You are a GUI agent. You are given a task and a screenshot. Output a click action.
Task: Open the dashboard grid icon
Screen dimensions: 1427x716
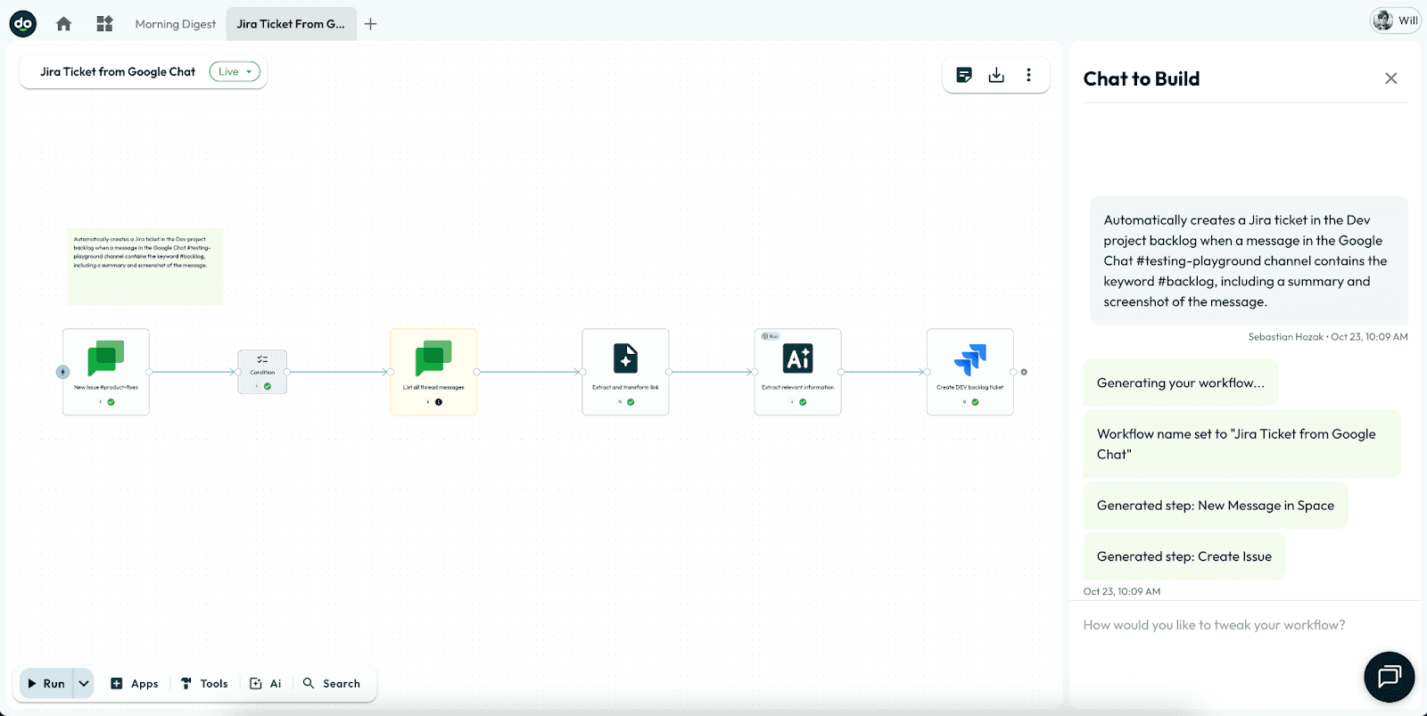pyautogui.click(x=104, y=24)
